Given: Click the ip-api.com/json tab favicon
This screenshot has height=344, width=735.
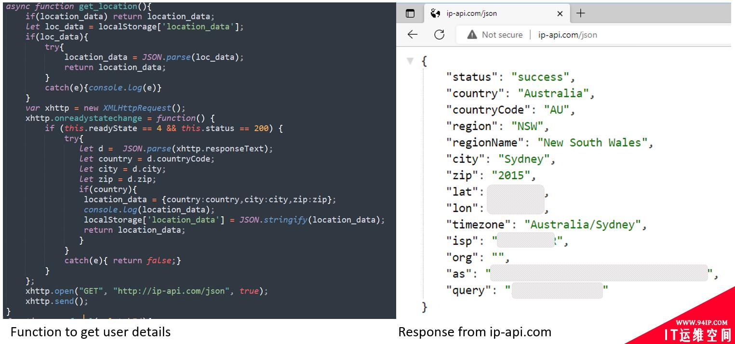Looking at the screenshot, I should [435, 13].
